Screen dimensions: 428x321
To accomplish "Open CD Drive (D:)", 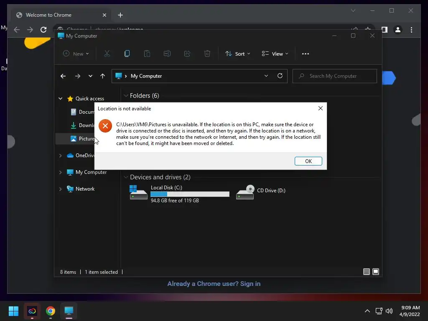I will click(261, 192).
